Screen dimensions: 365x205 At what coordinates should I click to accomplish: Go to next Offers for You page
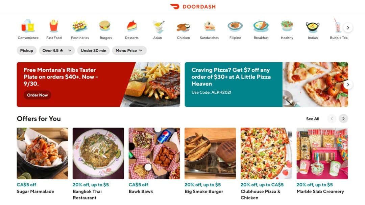pos(343,119)
